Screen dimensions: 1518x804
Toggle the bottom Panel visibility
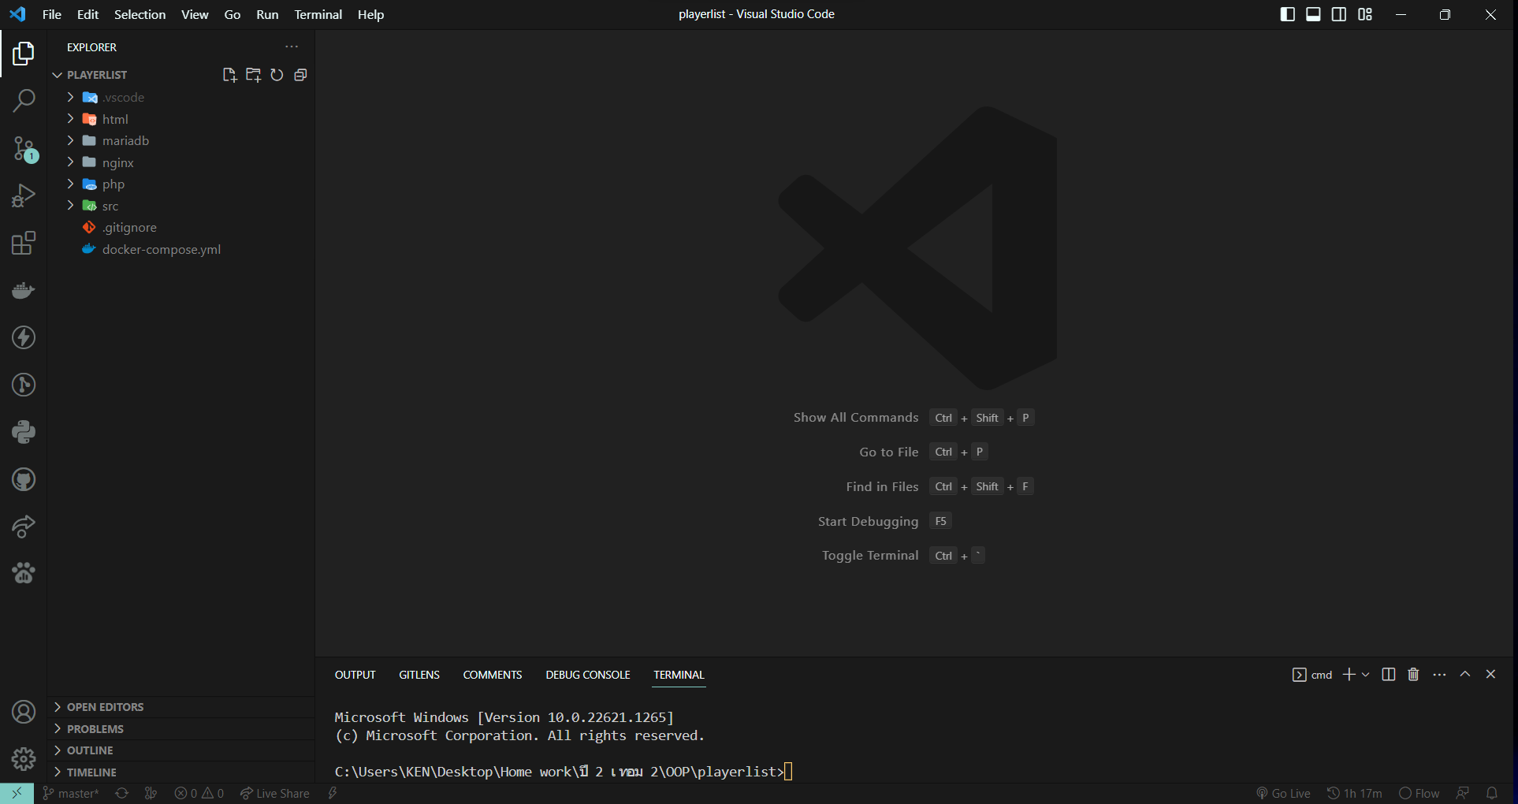point(1312,14)
